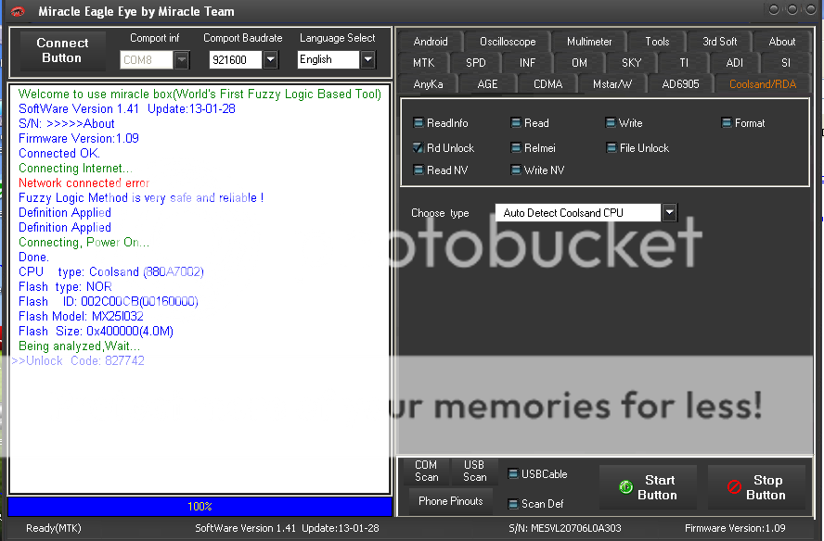This screenshot has width=824, height=541.
Task: Select the SKY tab
Action: 631,63
